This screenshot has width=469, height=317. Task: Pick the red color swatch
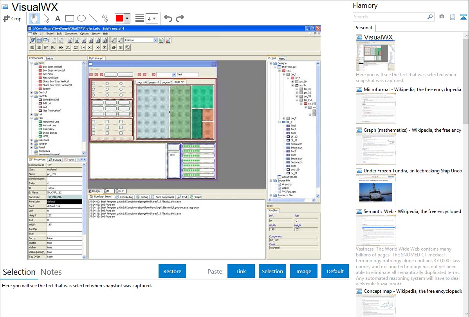click(x=119, y=18)
